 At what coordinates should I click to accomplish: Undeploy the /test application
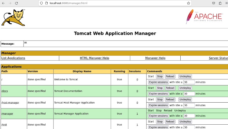point(185,121)
